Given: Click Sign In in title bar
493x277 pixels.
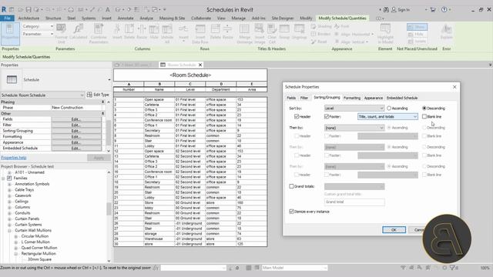Looking at the screenshot, I should (x=401, y=10).
